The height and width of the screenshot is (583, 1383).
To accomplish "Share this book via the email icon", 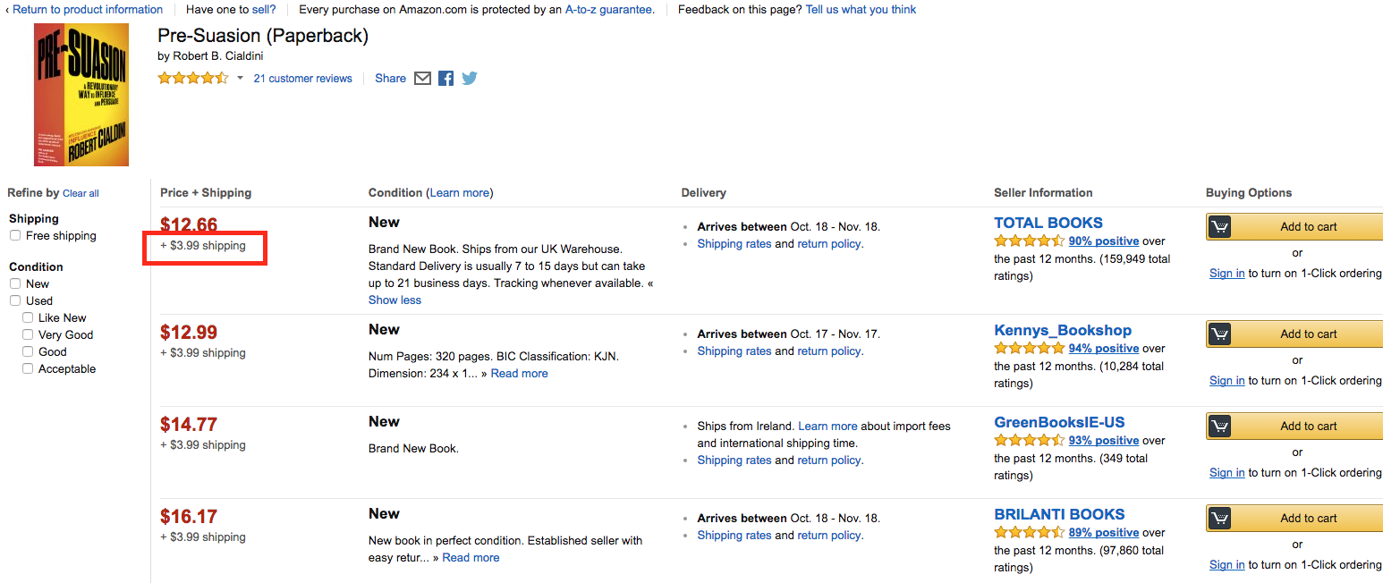I will tap(423, 79).
